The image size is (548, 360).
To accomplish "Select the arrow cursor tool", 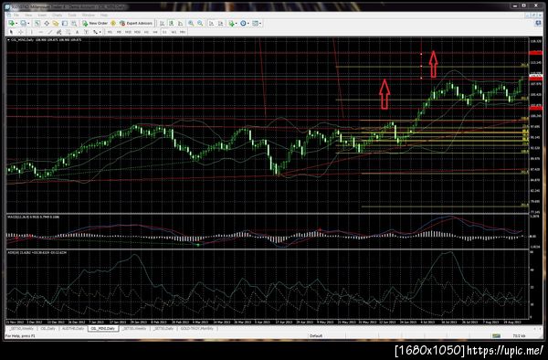I will [x=11, y=32].
